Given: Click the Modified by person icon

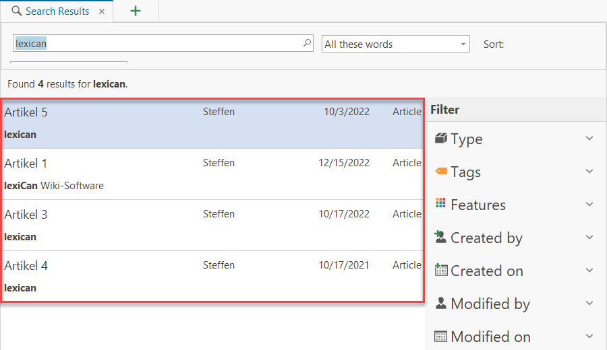Looking at the screenshot, I should [441, 303].
